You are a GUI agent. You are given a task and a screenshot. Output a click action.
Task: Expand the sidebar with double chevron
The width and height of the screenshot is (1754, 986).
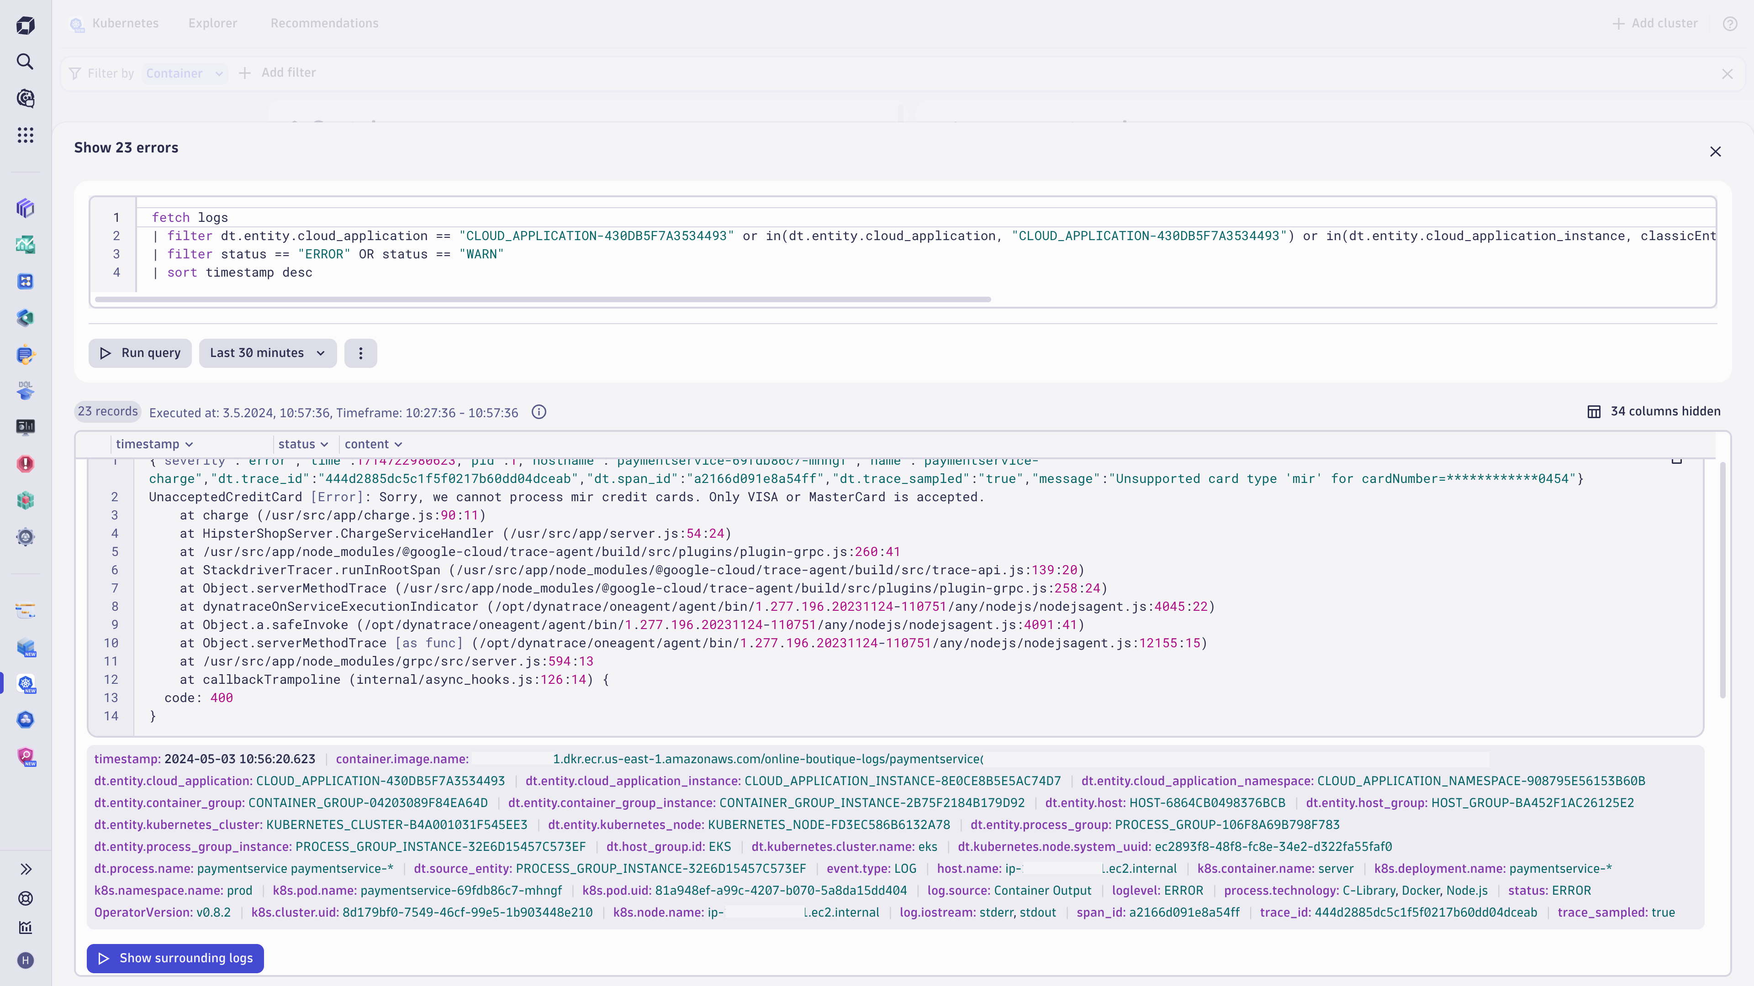click(x=25, y=869)
